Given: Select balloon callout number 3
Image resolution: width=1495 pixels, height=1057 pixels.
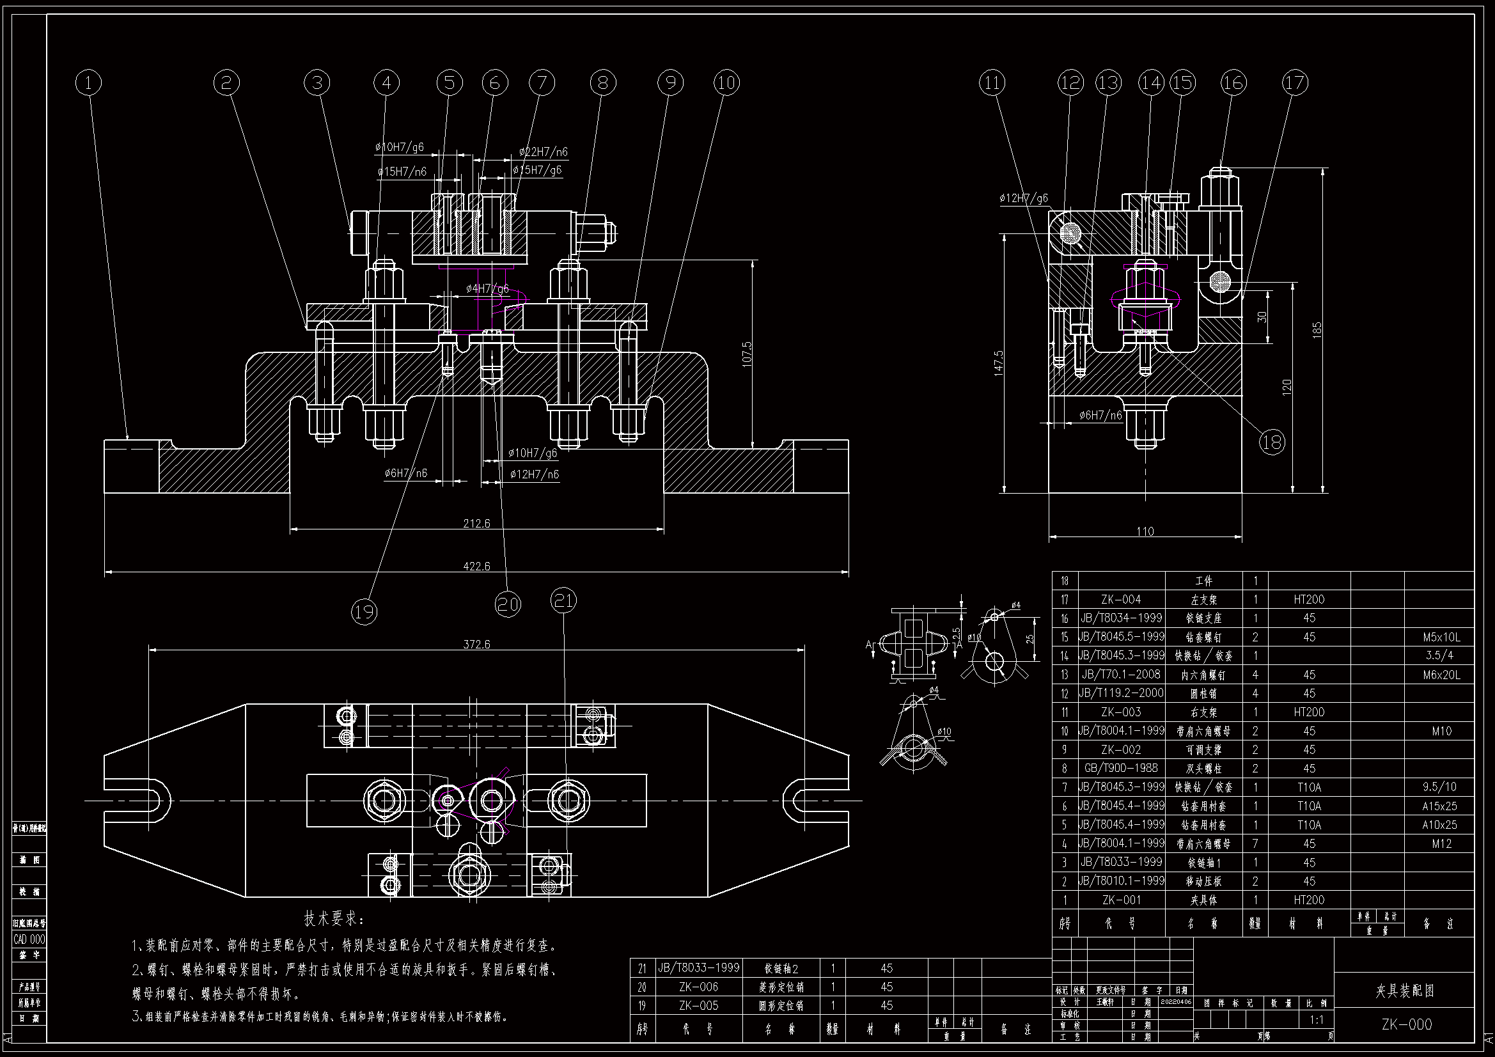Looking at the screenshot, I should (x=317, y=82).
